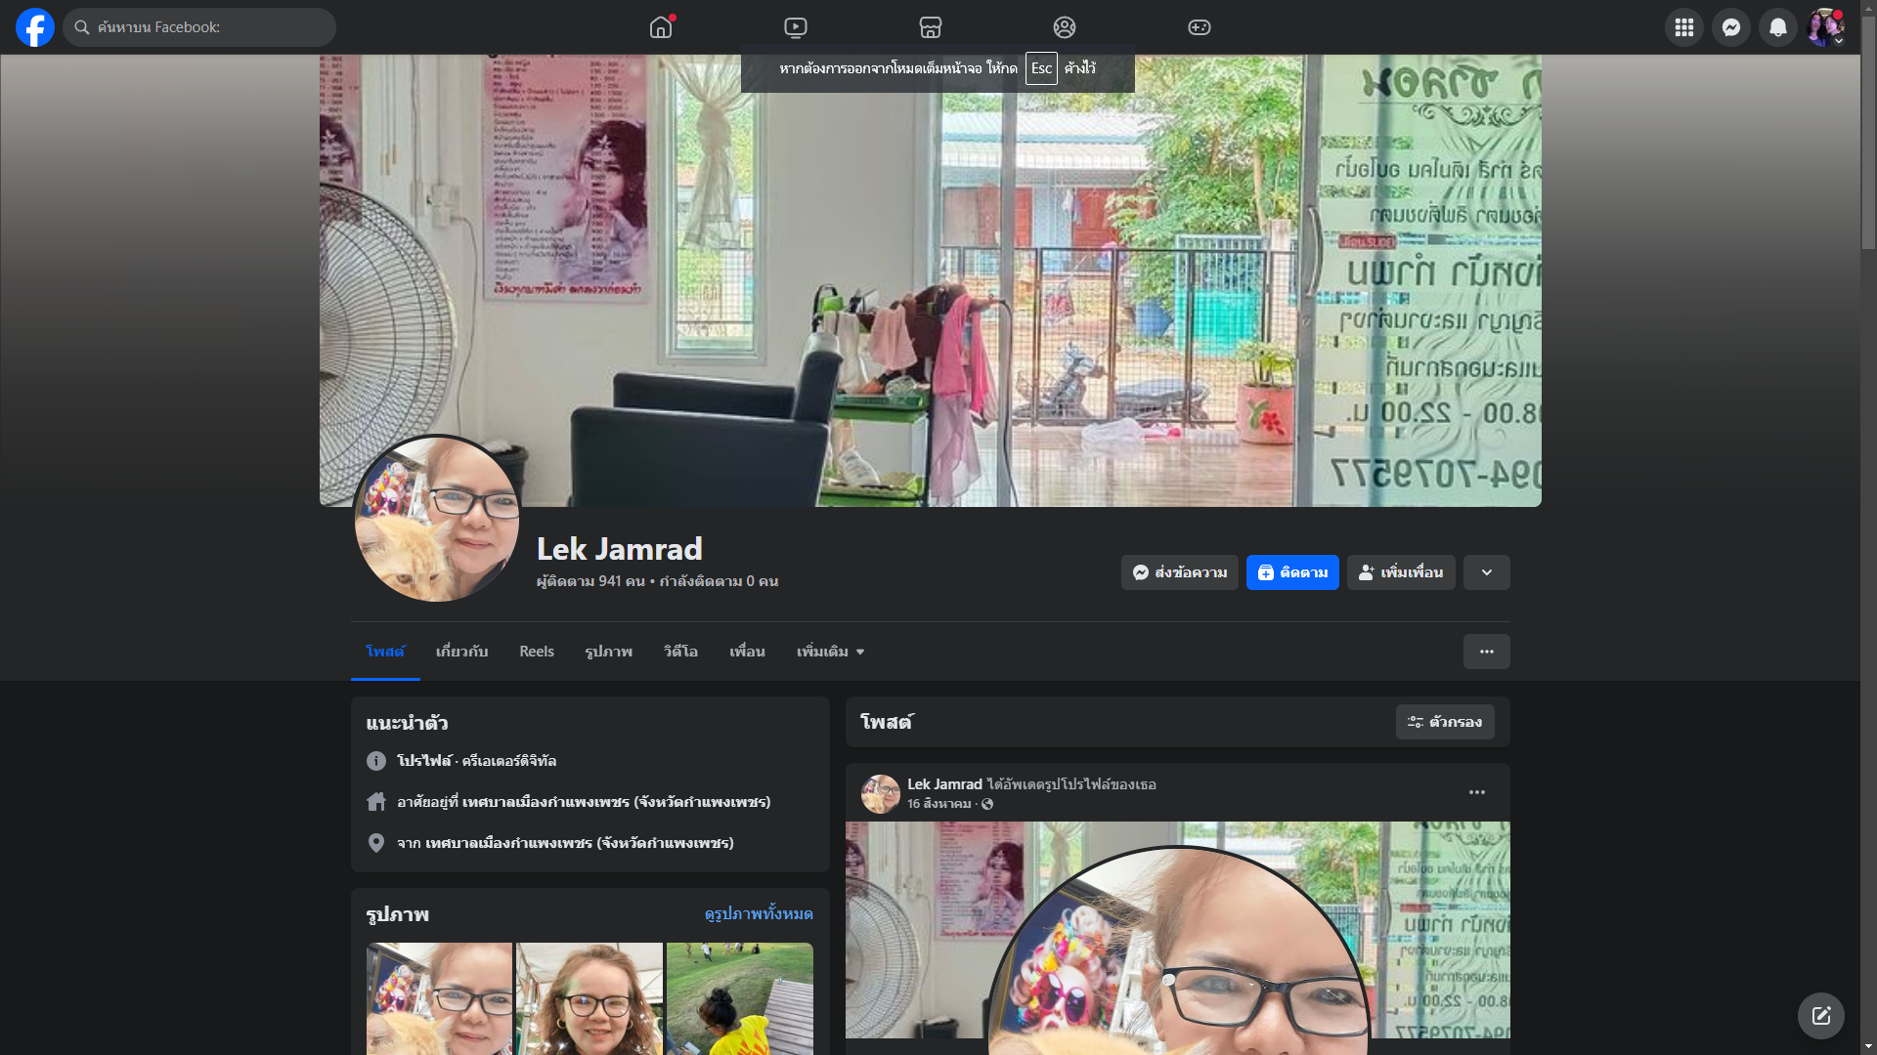Expand the chevron dropdown next to เพิ่มเพื่อน
Viewport: 1877px width, 1055px height.
[1487, 572]
